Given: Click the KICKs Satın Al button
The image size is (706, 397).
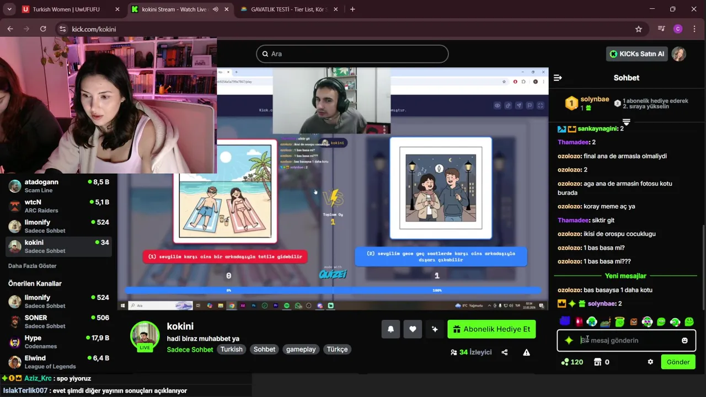Looking at the screenshot, I should pos(637,53).
